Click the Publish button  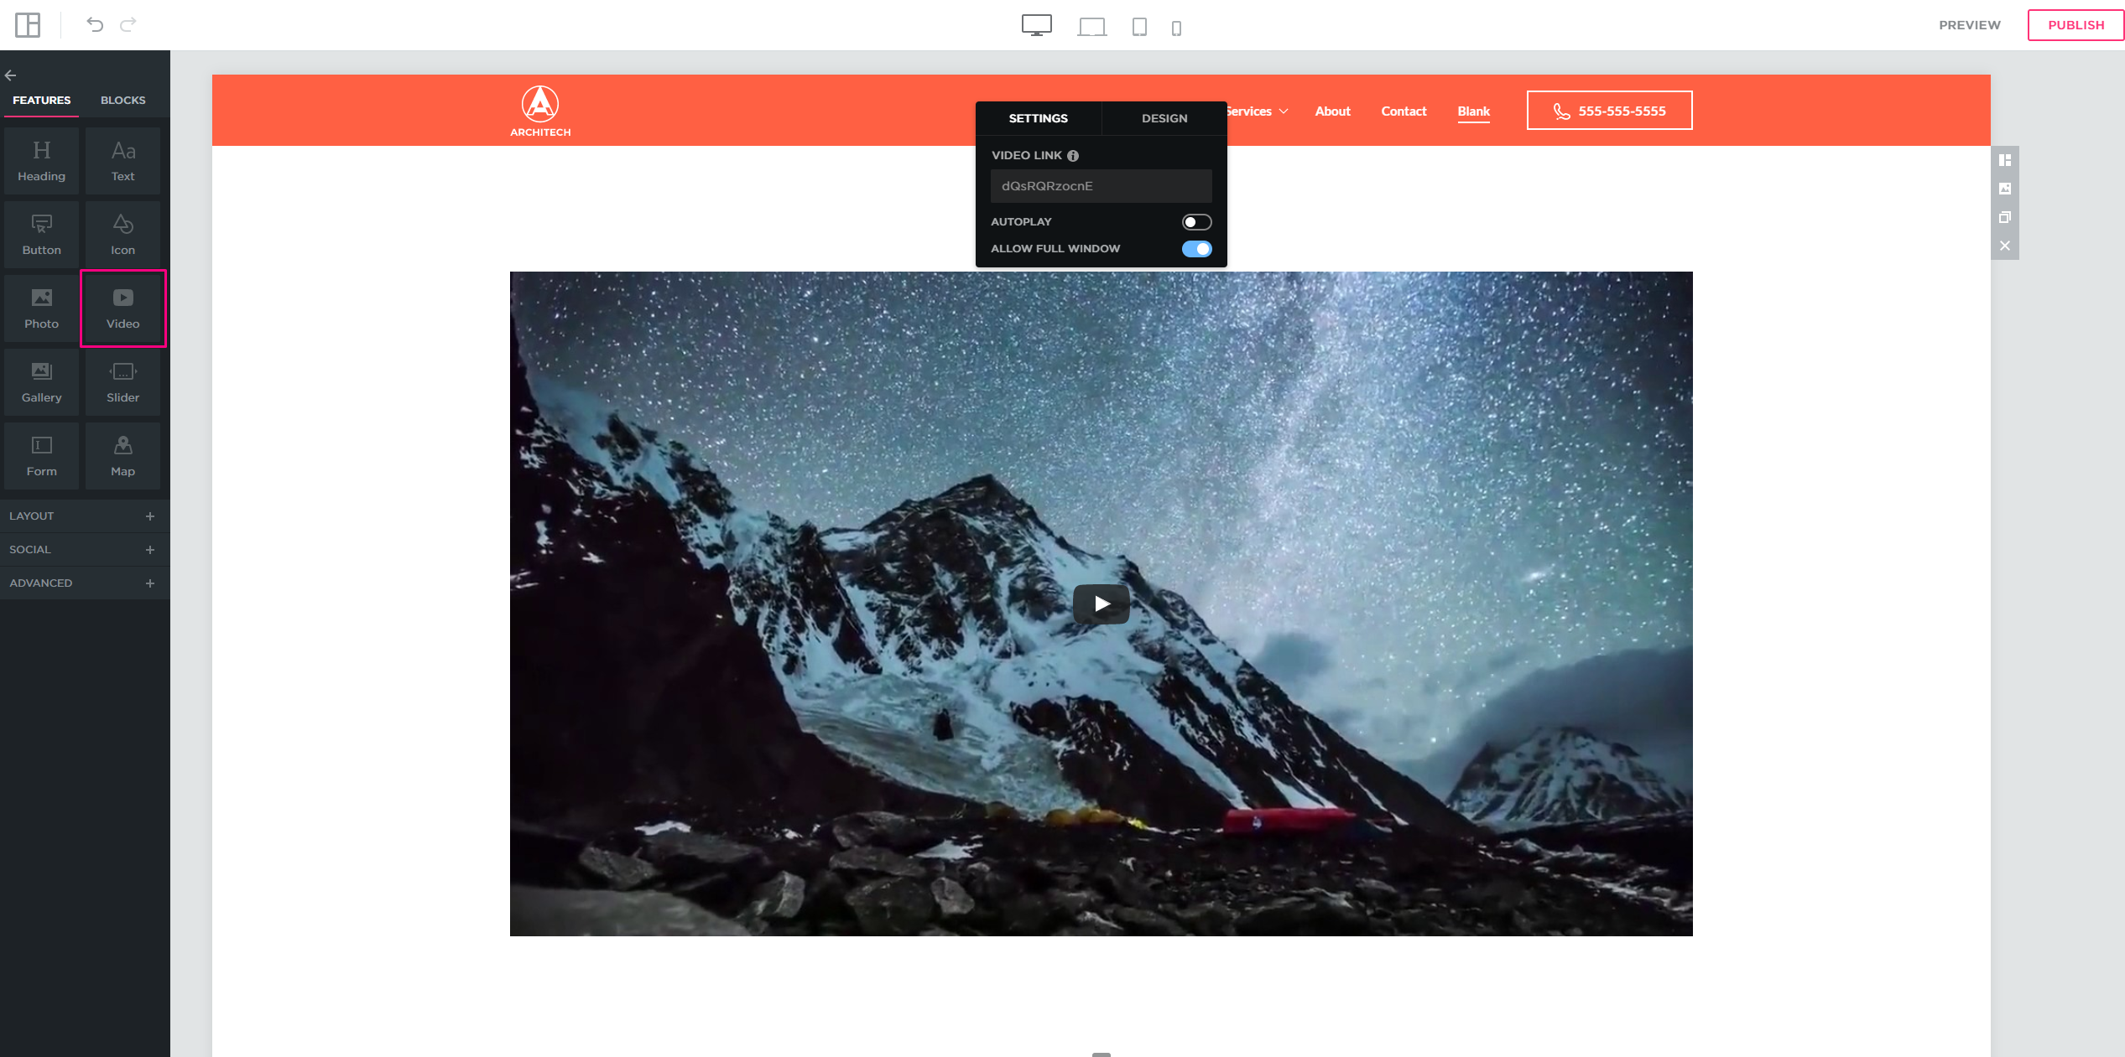pos(2075,25)
